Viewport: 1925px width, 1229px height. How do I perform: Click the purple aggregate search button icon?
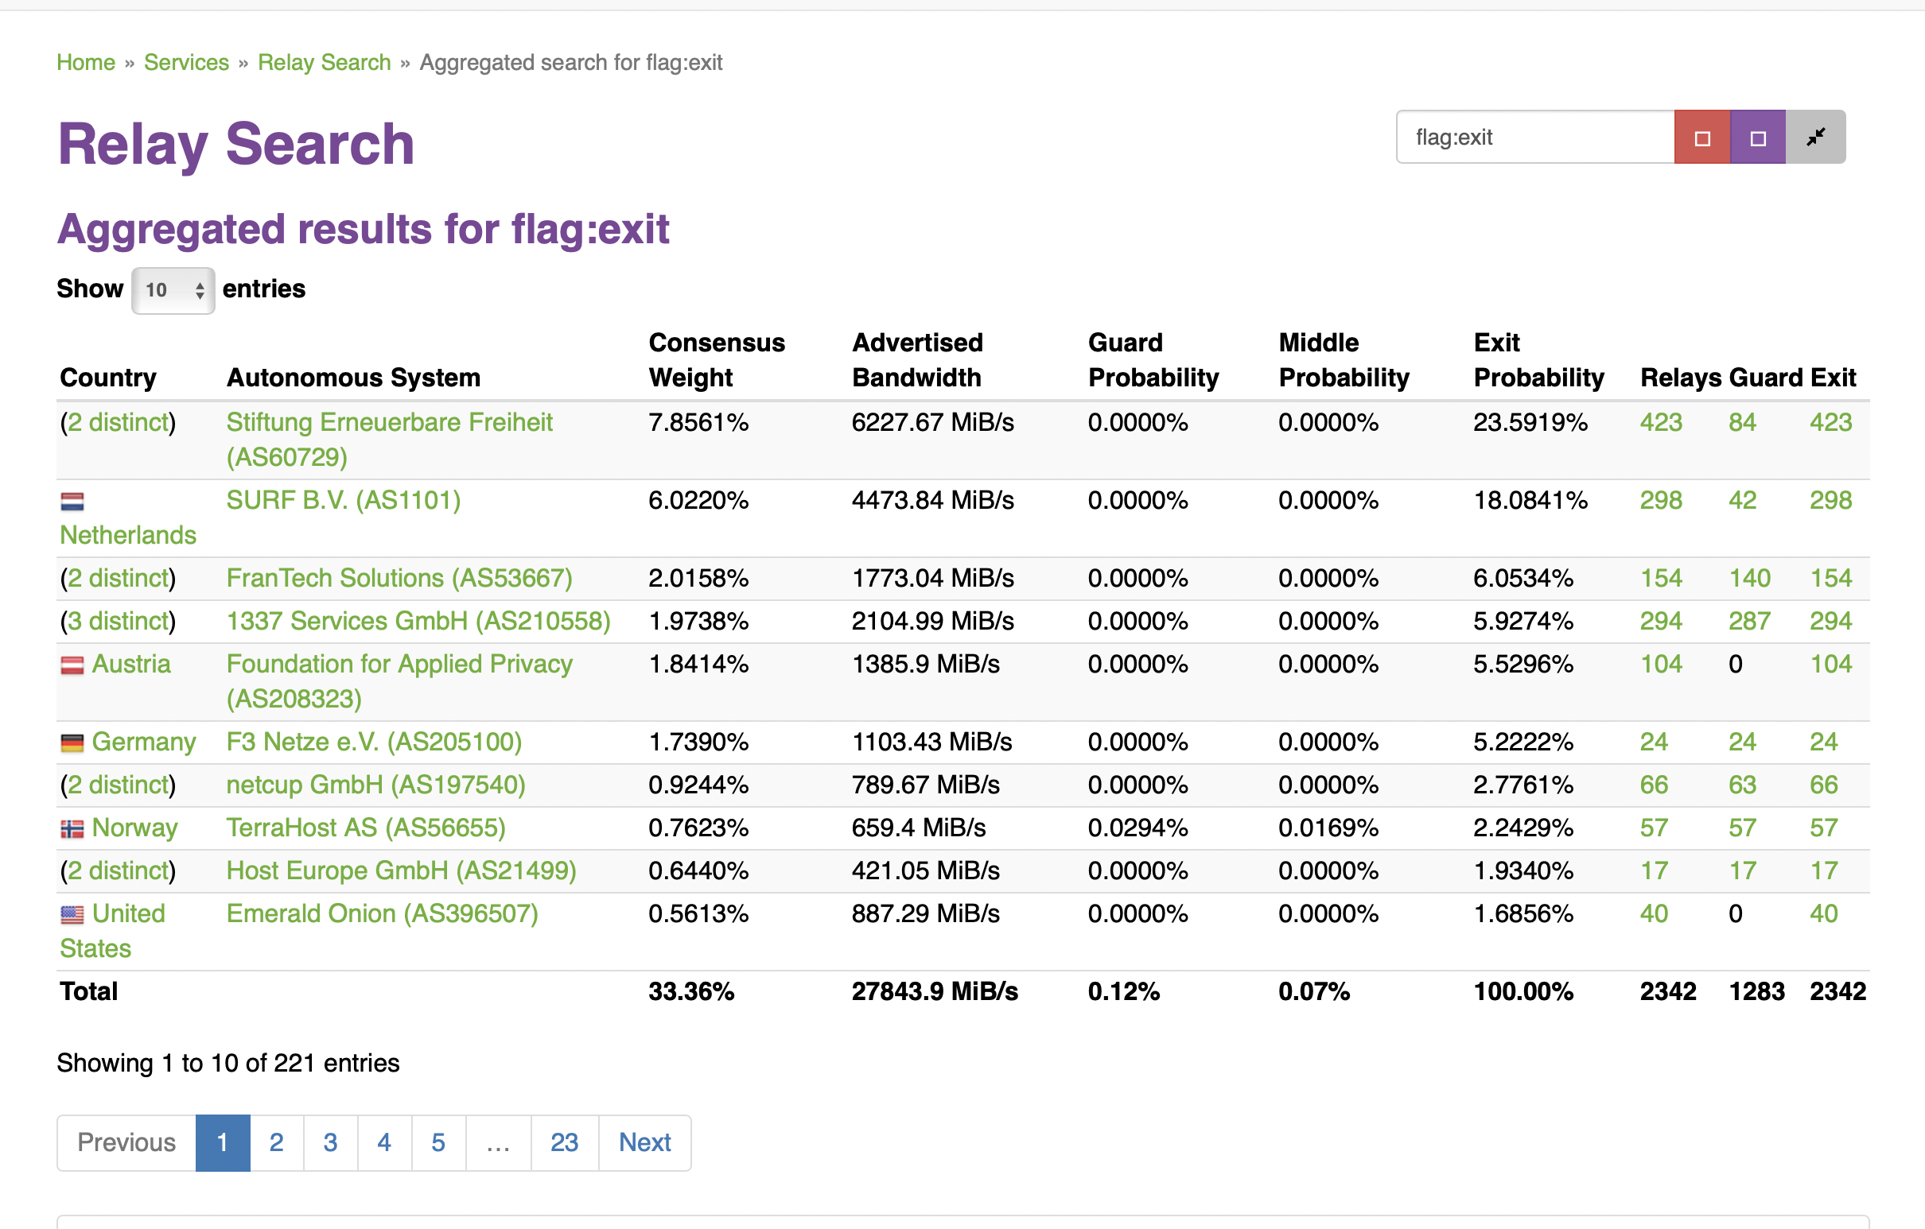tap(1756, 138)
